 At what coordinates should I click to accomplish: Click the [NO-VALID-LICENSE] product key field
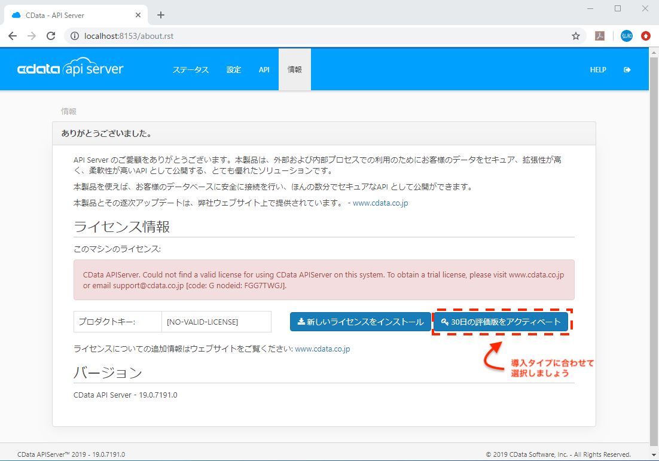click(216, 322)
